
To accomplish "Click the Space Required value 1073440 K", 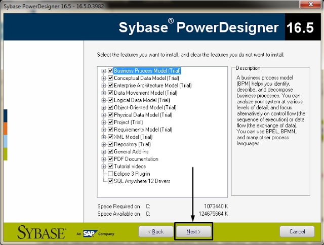I will click(216, 207).
